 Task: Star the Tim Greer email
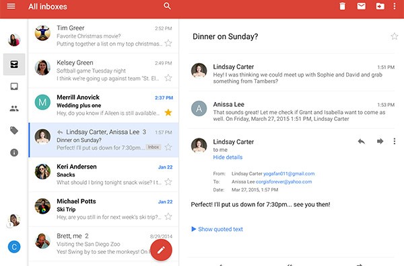(x=168, y=43)
